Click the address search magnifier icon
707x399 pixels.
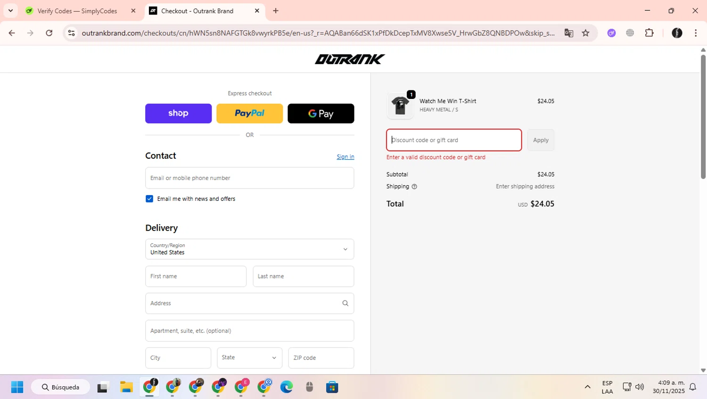(345, 303)
